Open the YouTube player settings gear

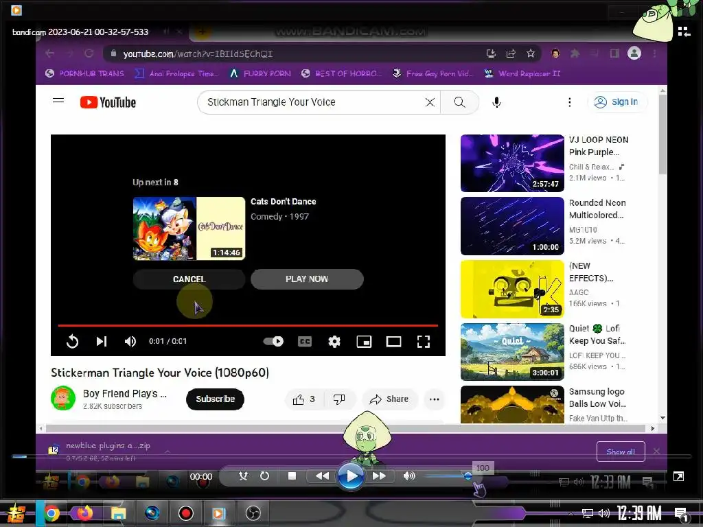coord(334,342)
